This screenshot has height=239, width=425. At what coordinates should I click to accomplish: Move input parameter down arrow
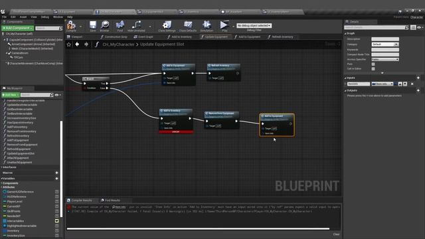click(405, 84)
